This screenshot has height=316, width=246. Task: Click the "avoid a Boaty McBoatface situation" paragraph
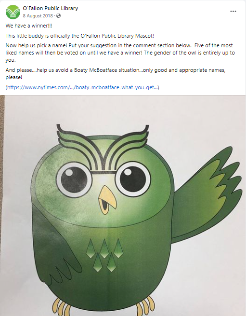point(116,73)
